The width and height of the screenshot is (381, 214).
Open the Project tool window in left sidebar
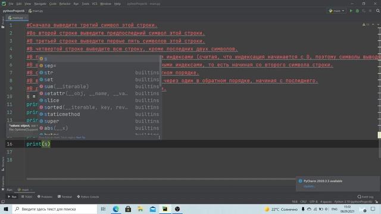2,23
